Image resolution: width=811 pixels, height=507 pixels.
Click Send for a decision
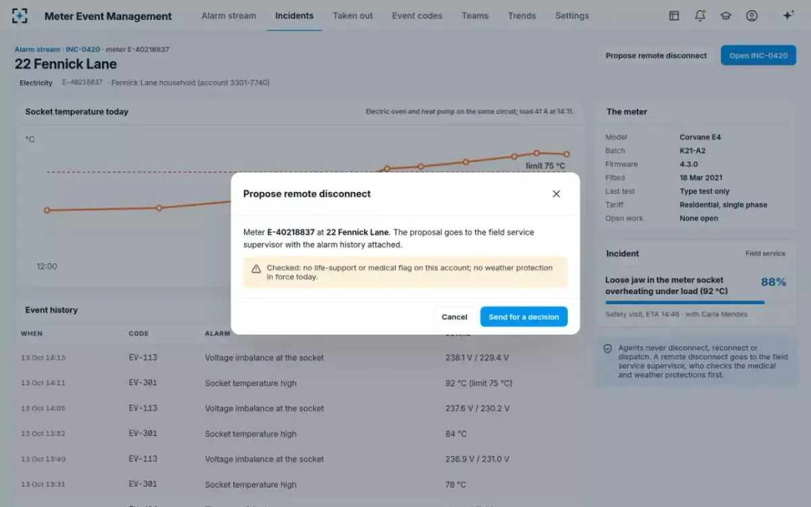tap(524, 316)
